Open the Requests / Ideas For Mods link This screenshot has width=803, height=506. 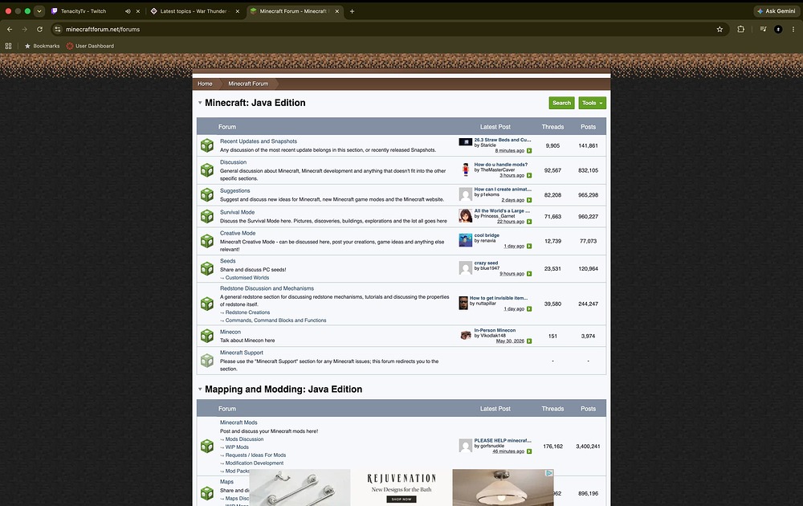click(255, 455)
